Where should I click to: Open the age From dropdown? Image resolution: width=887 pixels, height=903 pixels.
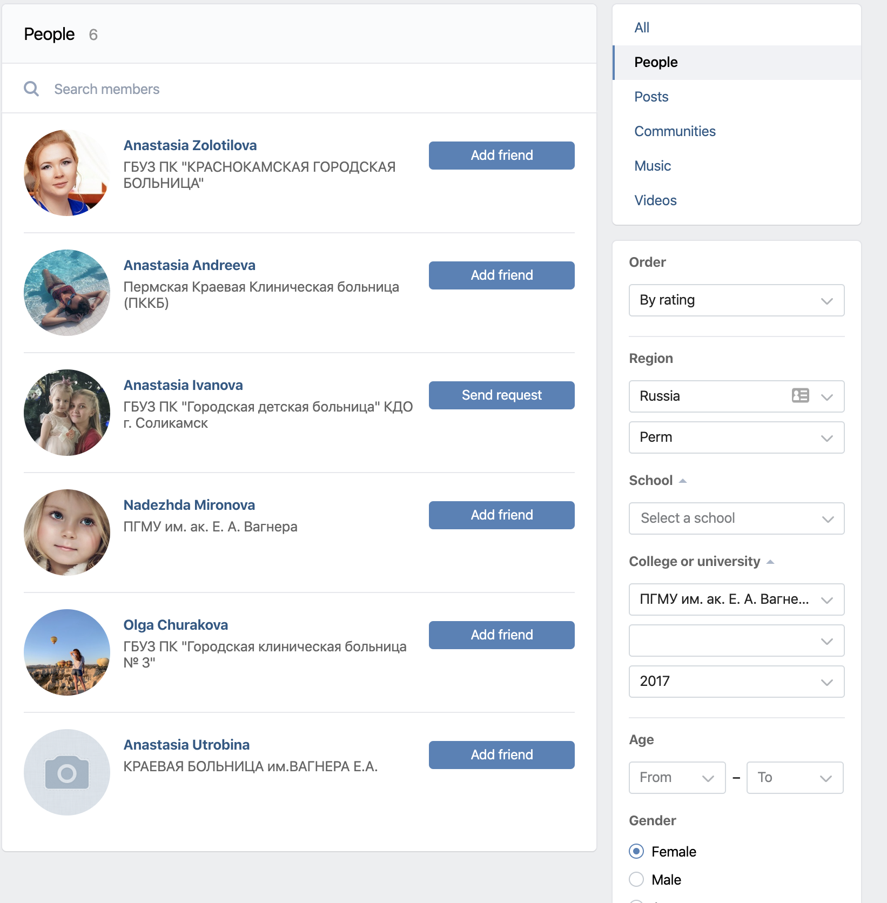(x=677, y=778)
